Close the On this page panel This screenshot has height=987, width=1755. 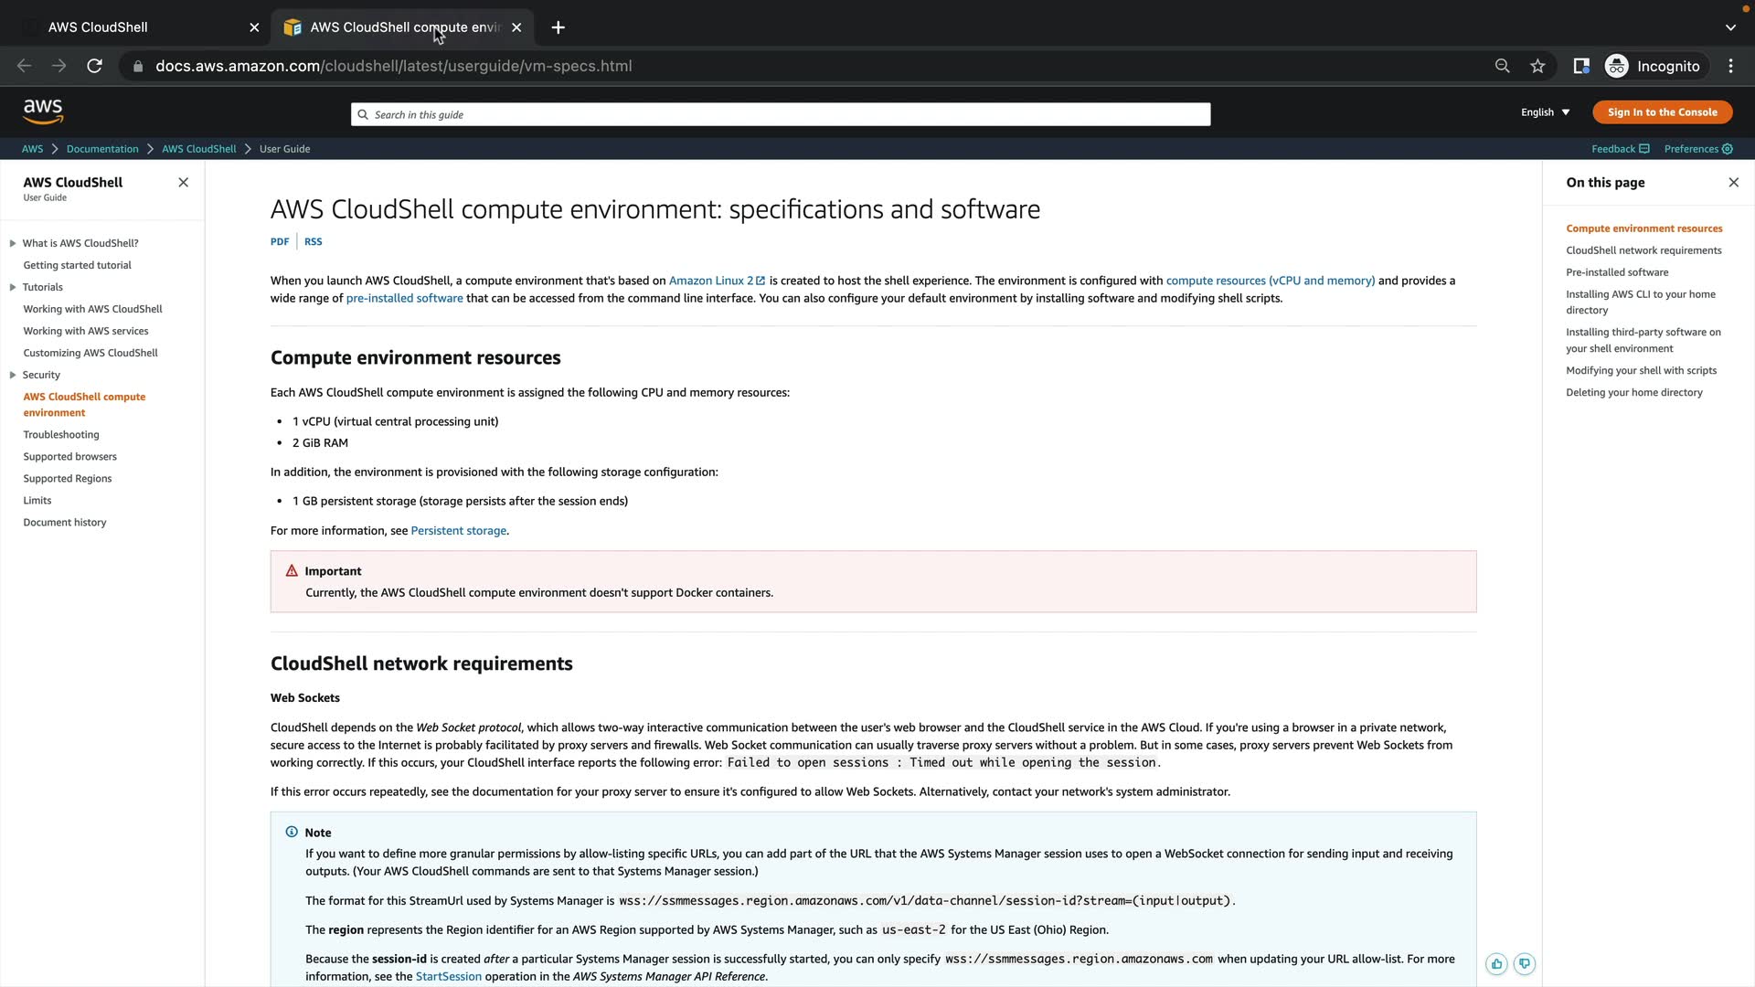click(1733, 183)
